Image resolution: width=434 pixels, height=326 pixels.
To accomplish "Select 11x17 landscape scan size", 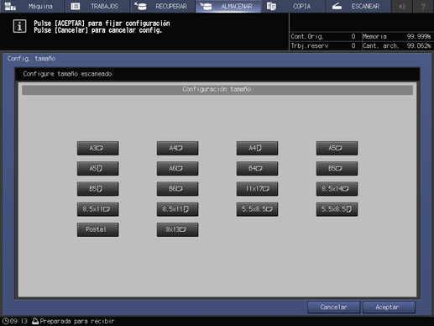I will point(257,189).
